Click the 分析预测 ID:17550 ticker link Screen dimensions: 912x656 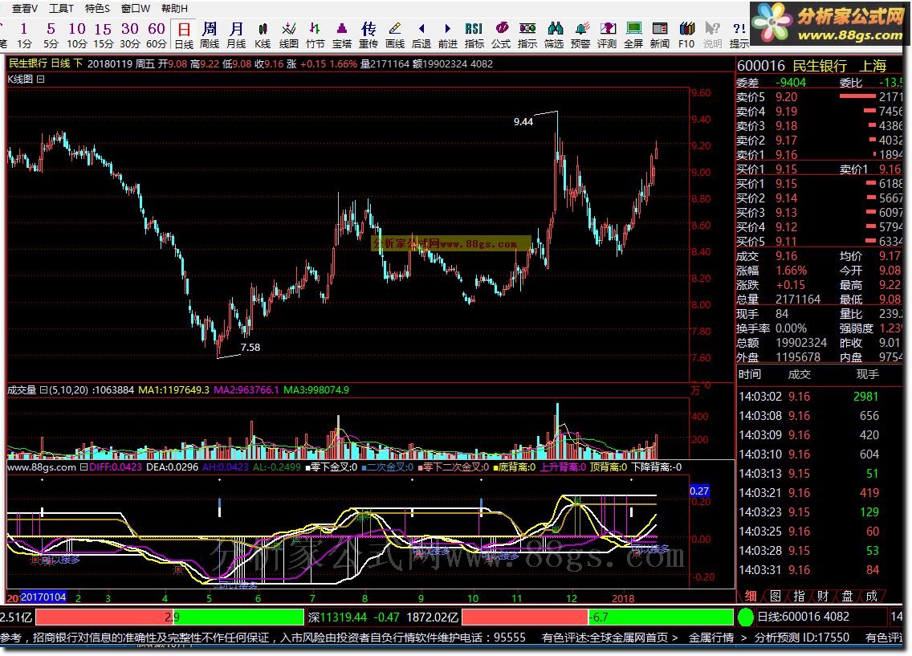801,638
